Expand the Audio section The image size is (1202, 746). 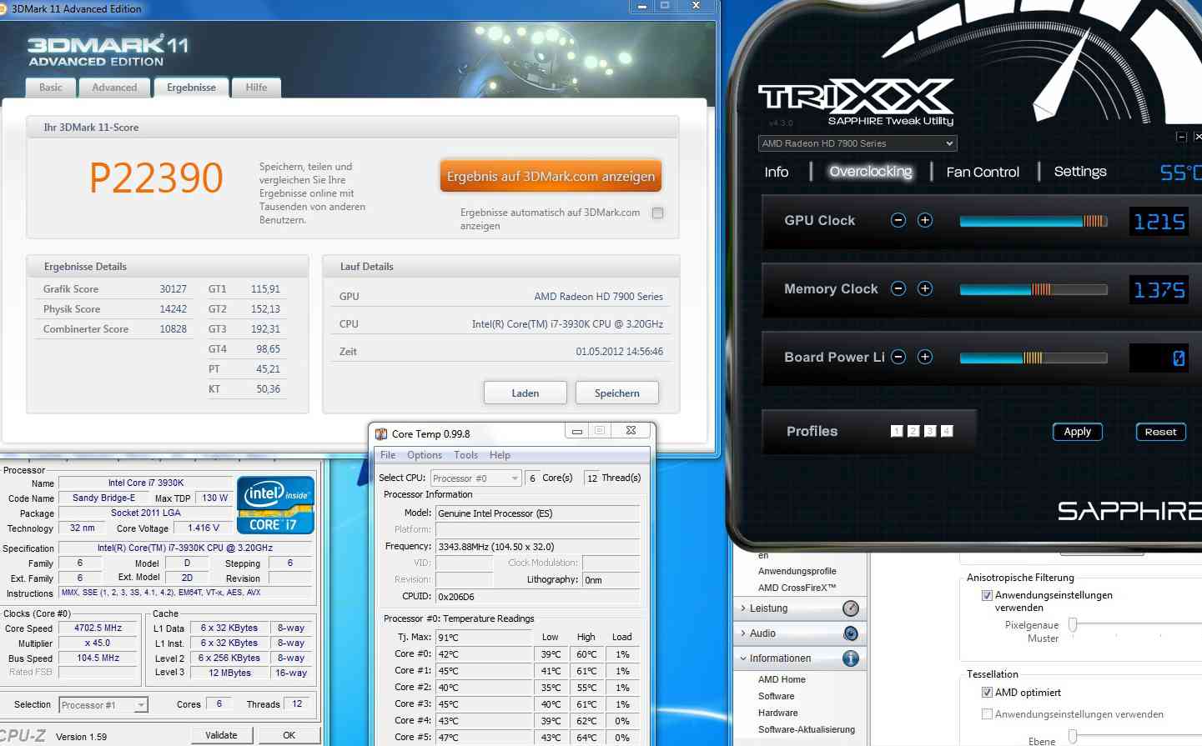tap(743, 633)
